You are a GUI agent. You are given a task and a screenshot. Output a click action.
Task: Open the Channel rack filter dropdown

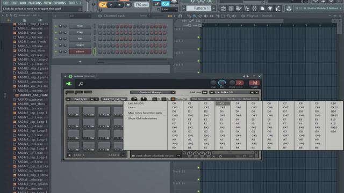click(x=80, y=16)
